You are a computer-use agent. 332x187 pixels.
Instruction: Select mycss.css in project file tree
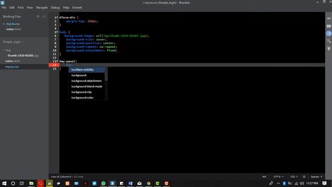tap(12, 67)
